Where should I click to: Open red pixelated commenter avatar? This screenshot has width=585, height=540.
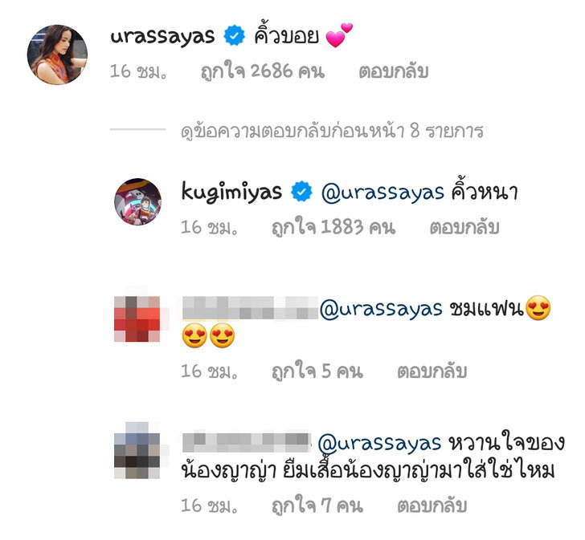[x=137, y=319]
